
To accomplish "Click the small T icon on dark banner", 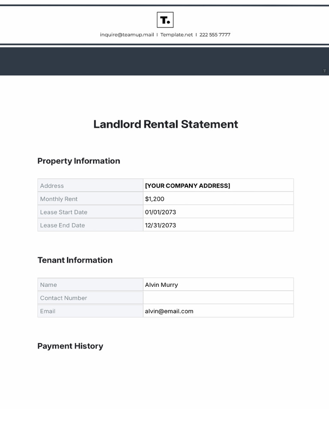I will pos(324,71).
